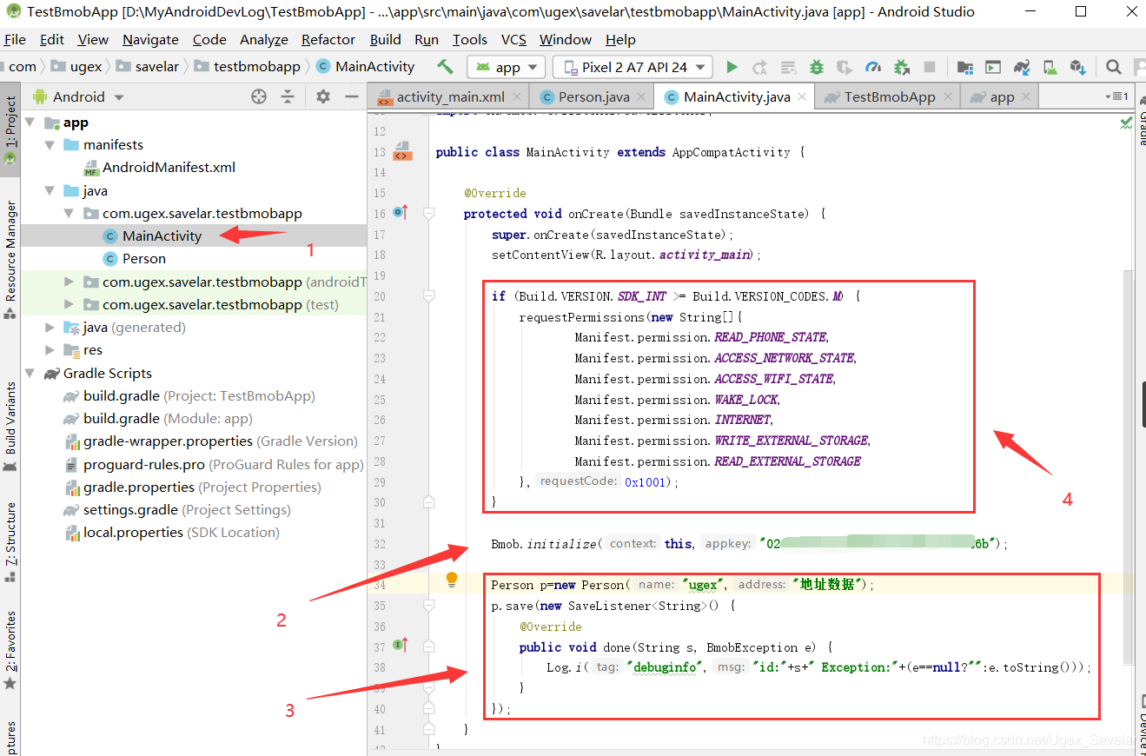Open Project Structure icon in toolbar

pyautogui.click(x=964, y=67)
